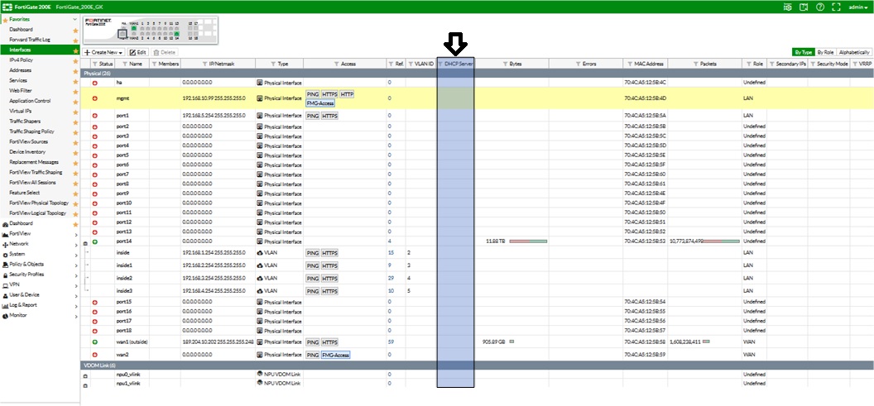Click the FortiGate logo in header
The image size is (874, 406).
[7, 7]
